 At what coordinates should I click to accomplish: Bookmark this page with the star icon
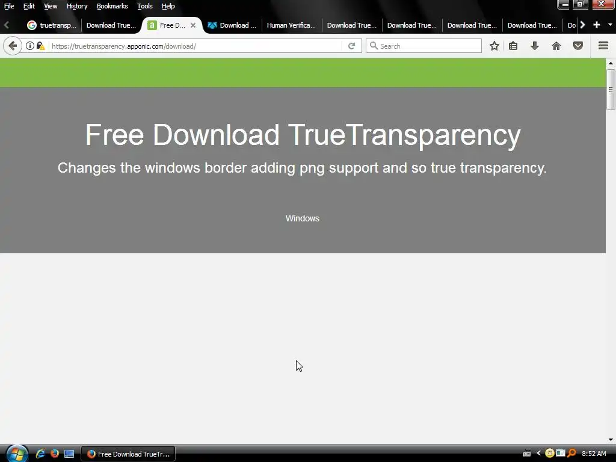coord(494,46)
